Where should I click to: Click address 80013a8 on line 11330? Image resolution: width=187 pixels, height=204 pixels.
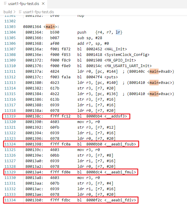click(34, 178)
